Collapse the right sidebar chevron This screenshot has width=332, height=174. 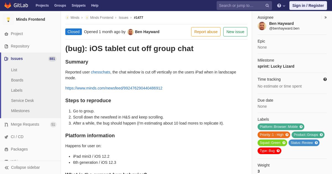click(x=325, y=17)
